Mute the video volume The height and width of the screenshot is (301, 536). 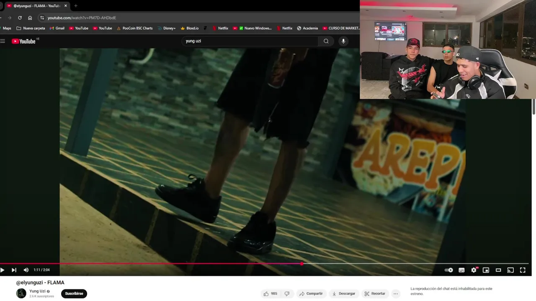tap(26, 270)
